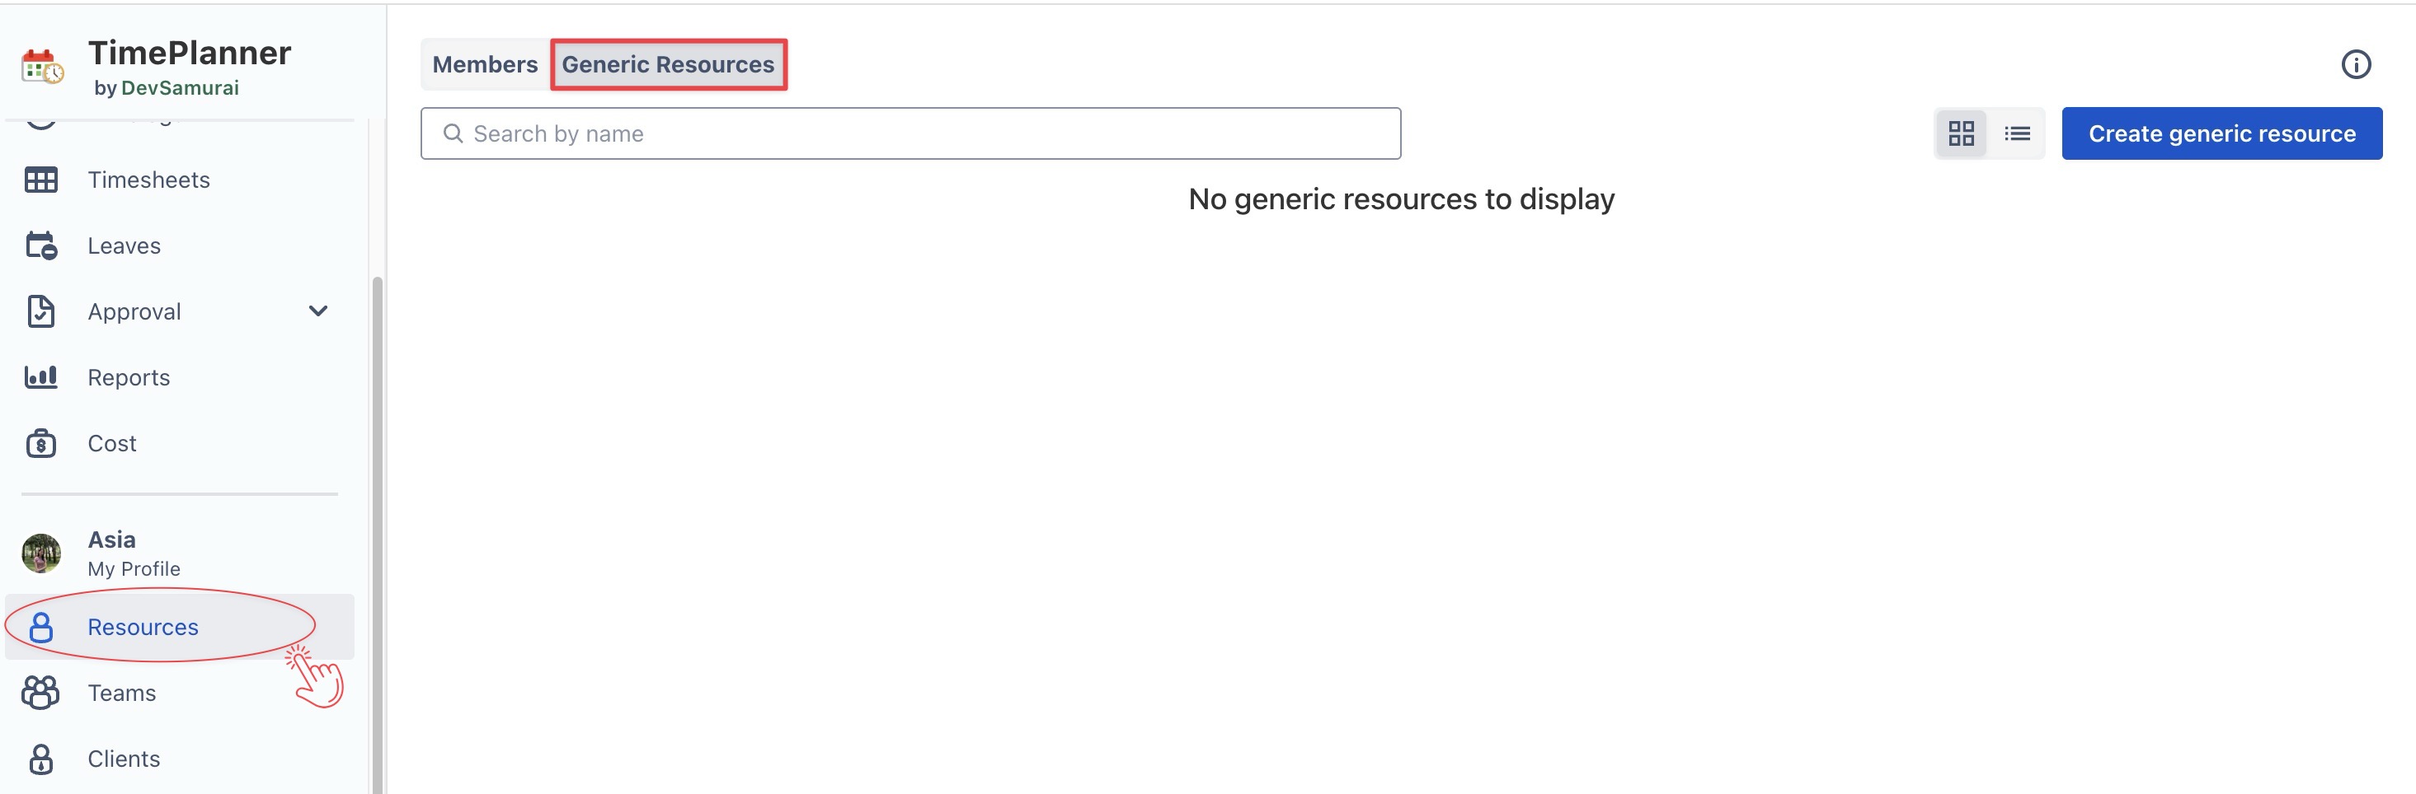Click the Timesheets grid icon
2416x794 pixels.
point(40,180)
